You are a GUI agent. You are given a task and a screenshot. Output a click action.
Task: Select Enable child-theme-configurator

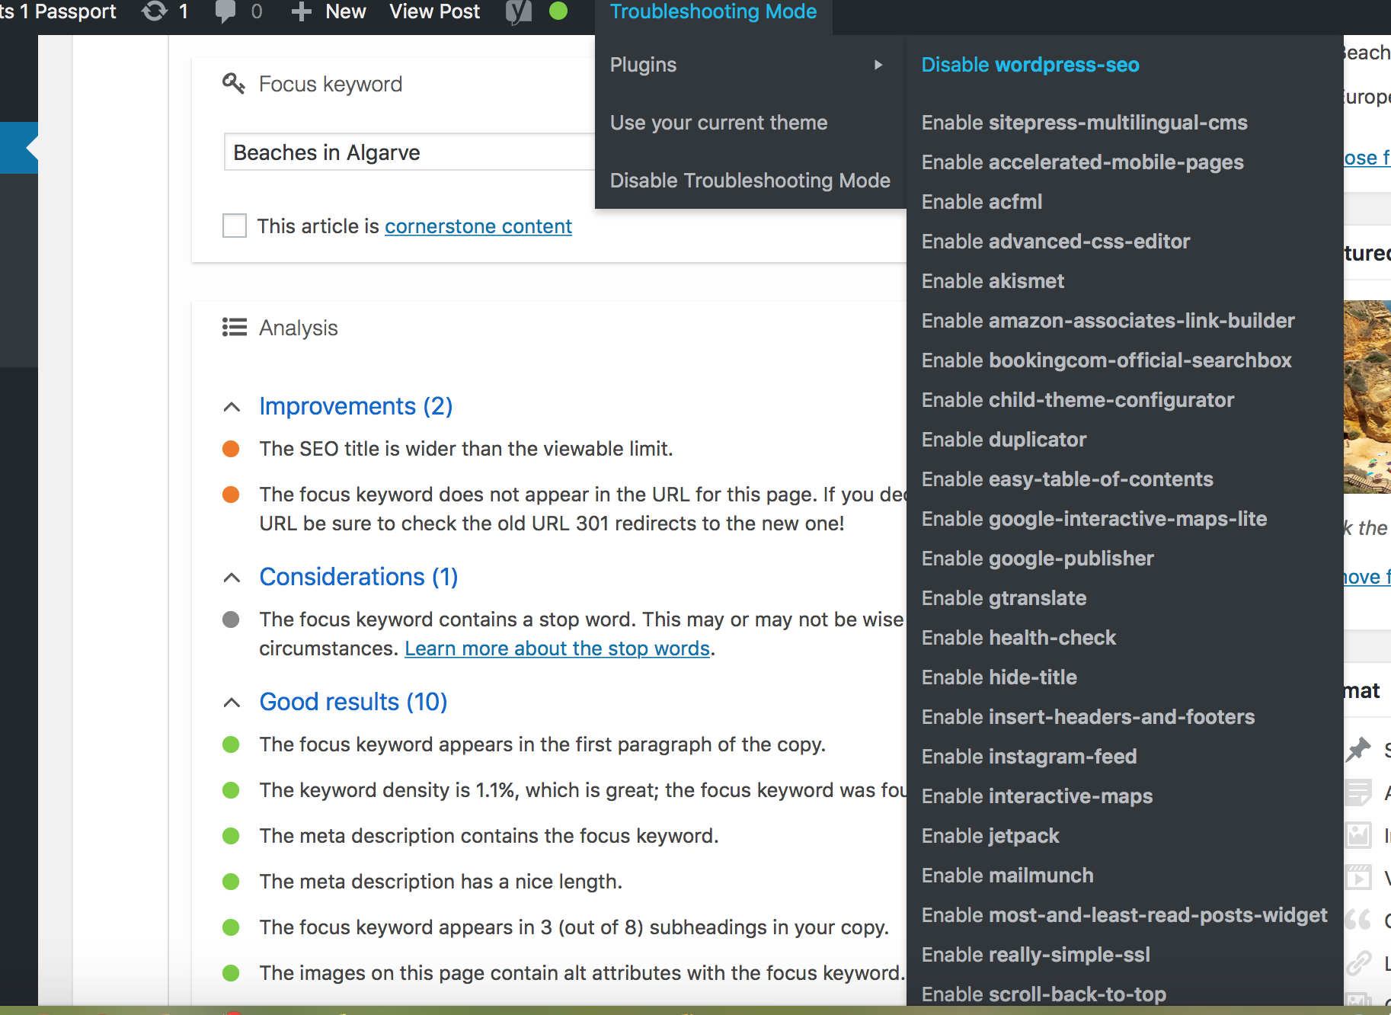point(1078,400)
